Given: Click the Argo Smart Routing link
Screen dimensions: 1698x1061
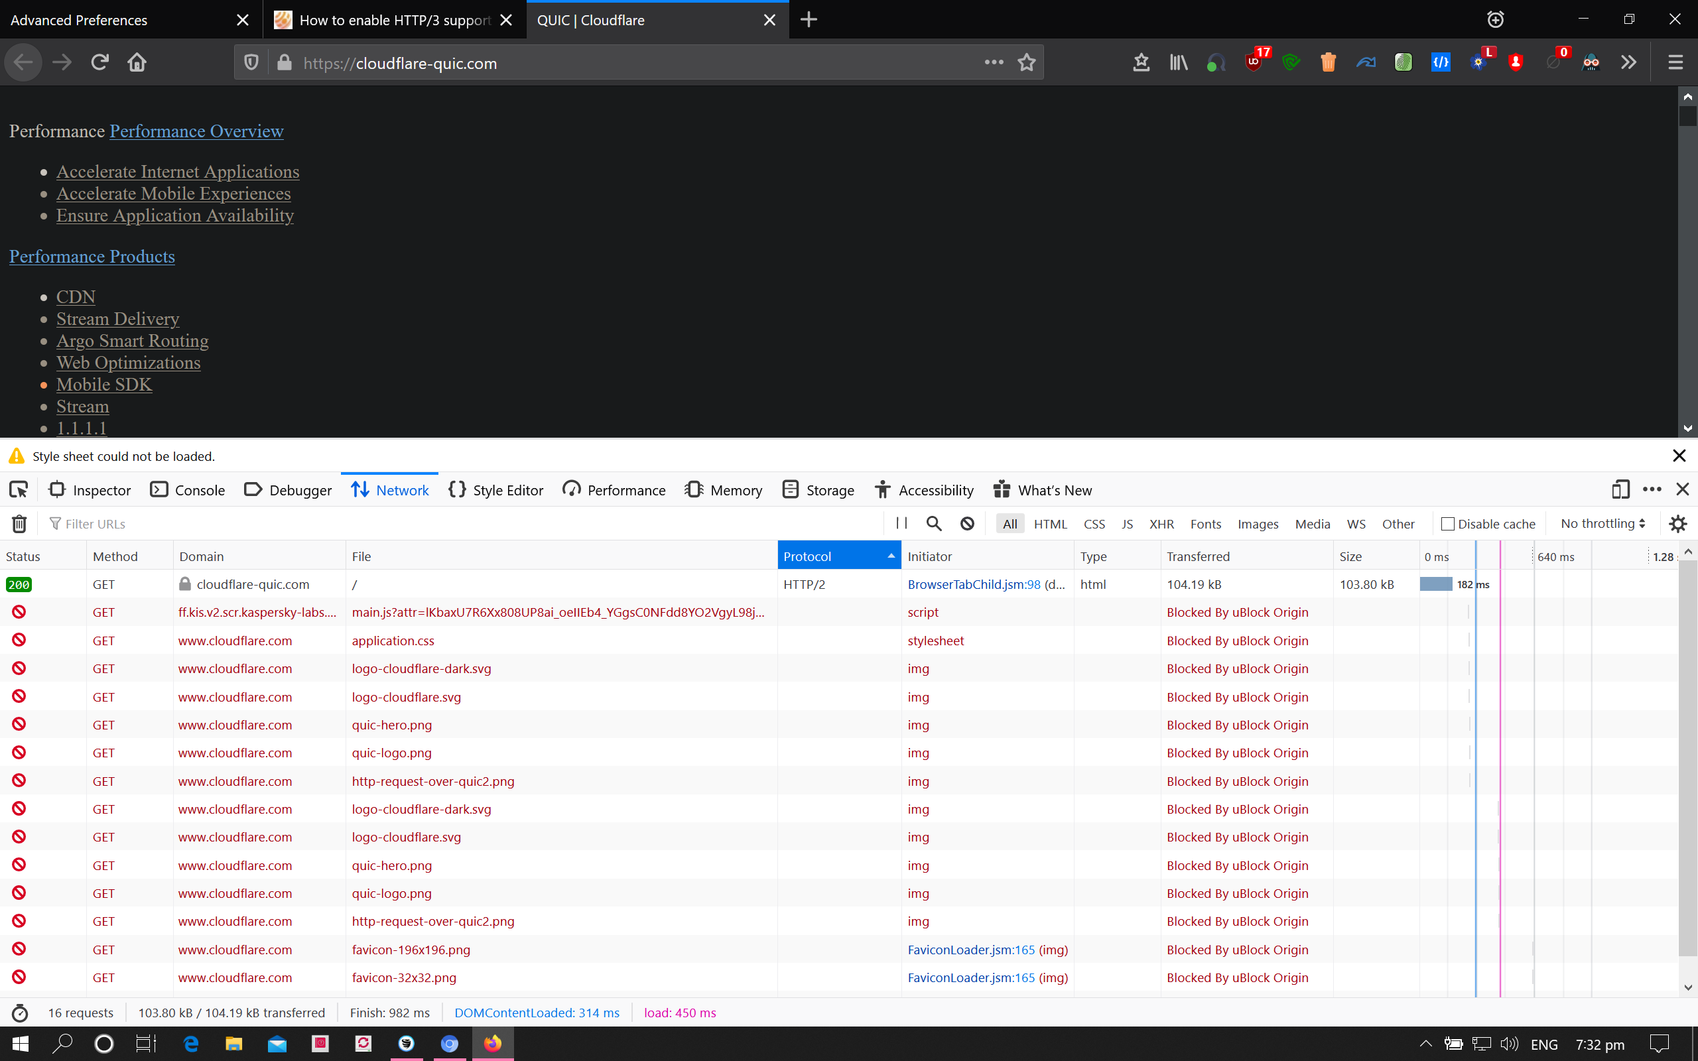Looking at the screenshot, I should (x=133, y=341).
